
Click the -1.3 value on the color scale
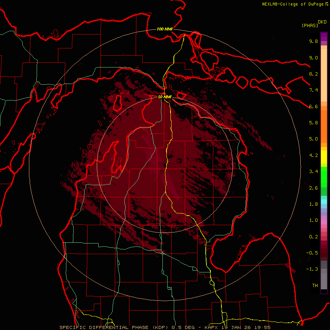[x=312, y=269]
